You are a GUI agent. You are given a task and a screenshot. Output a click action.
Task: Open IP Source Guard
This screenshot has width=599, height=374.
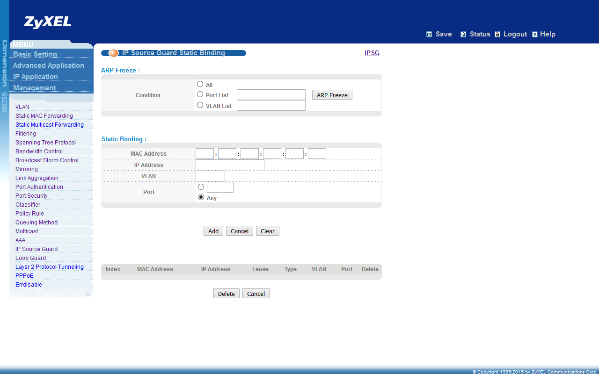[x=37, y=249]
